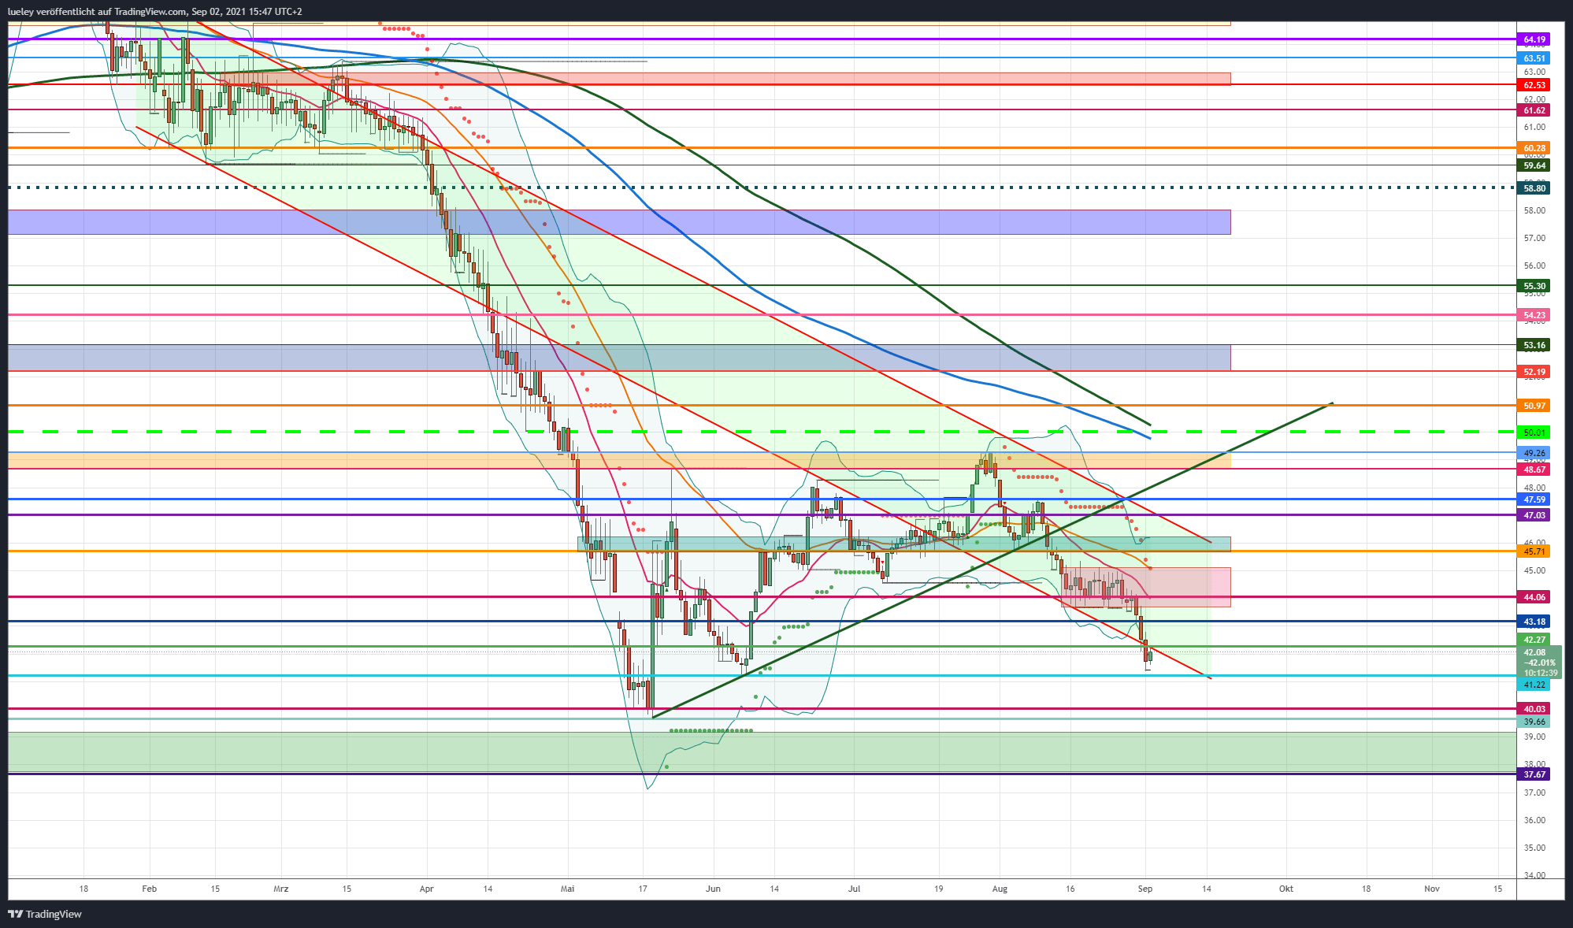Screen dimensions: 1573x928
Task: Click the 17 date label after Mai
Action: pos(643,889)
